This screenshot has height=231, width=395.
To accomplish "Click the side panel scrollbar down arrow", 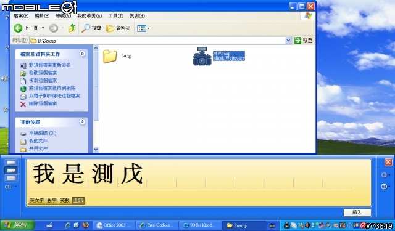I will tap(96, 149).
